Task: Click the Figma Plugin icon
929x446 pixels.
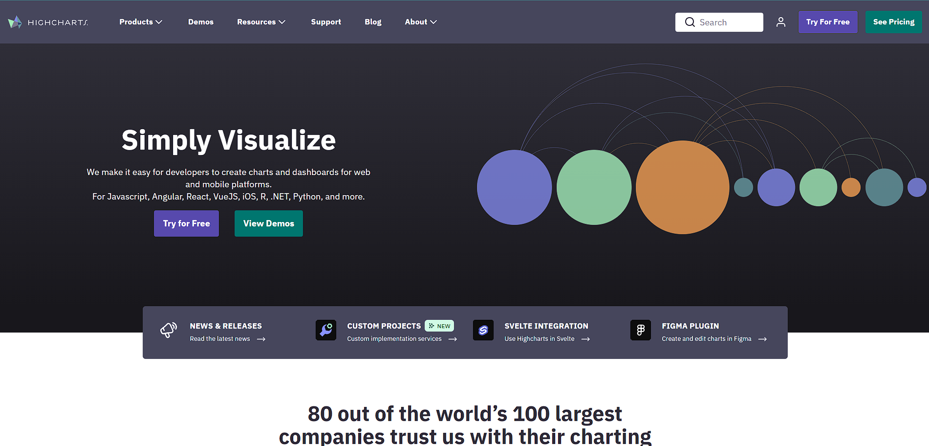Action: point(641,330)
